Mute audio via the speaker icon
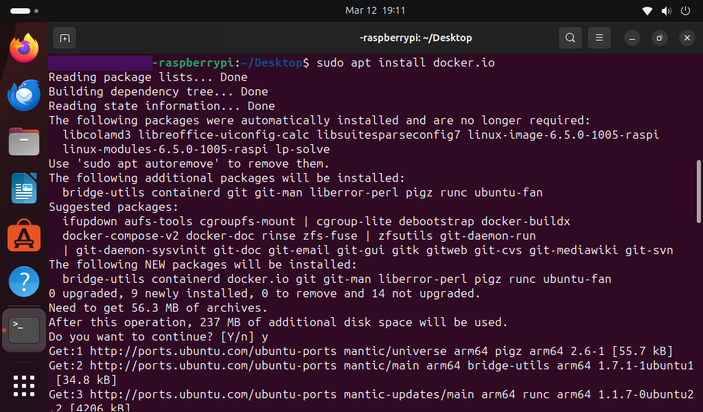 [x=665, y=10]
